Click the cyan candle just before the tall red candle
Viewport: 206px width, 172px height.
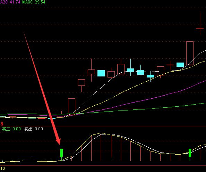point(180,65)
